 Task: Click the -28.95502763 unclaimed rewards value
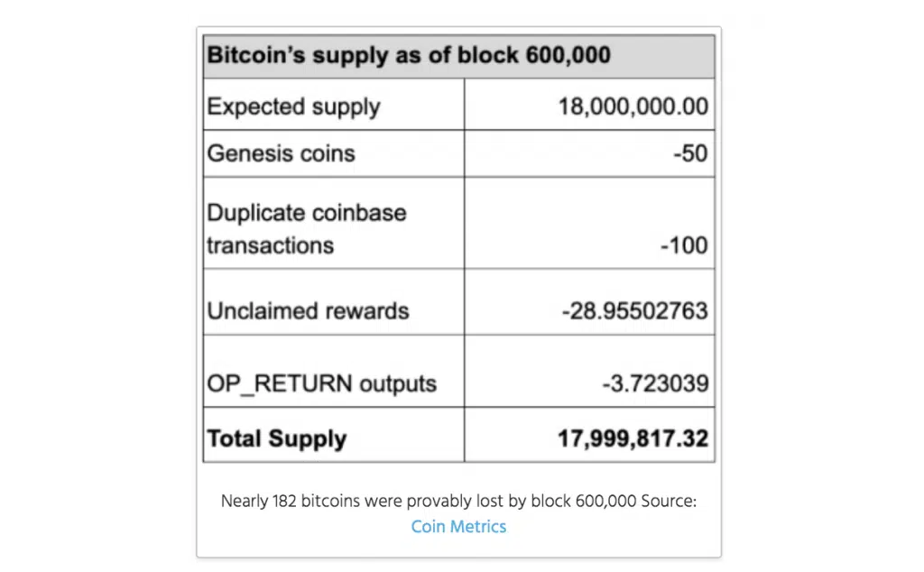click(x=634, y=311)
